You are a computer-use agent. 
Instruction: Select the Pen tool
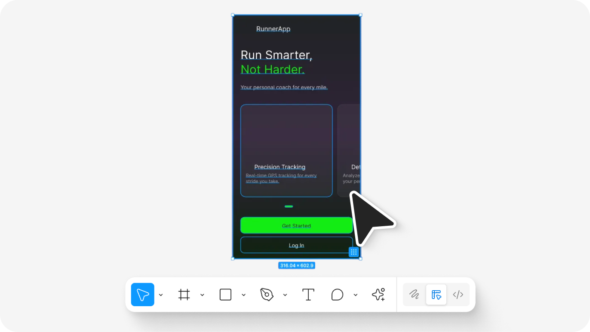pos(267,295)
